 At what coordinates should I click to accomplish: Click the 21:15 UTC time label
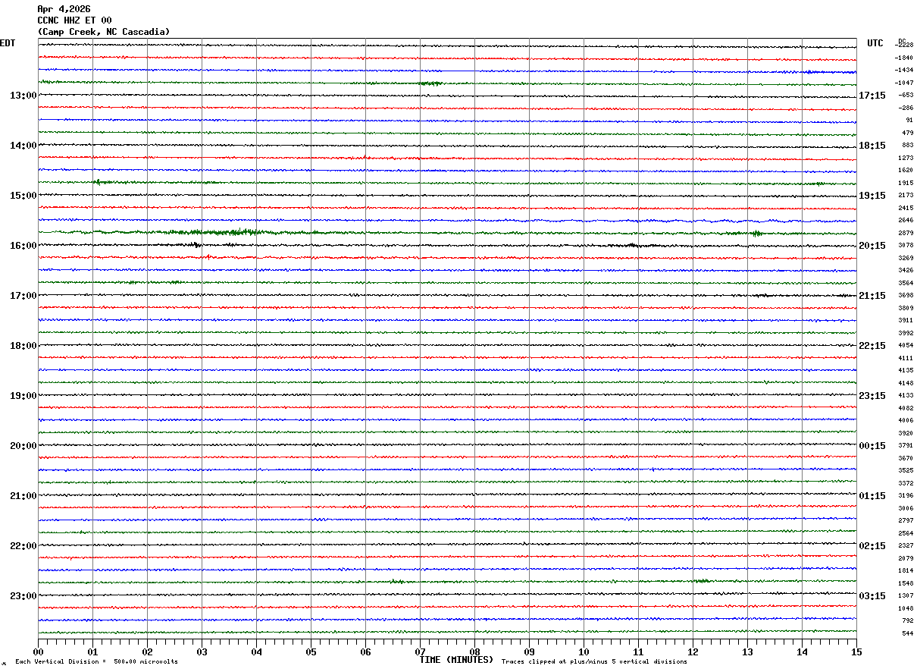(x=872, y=296)
